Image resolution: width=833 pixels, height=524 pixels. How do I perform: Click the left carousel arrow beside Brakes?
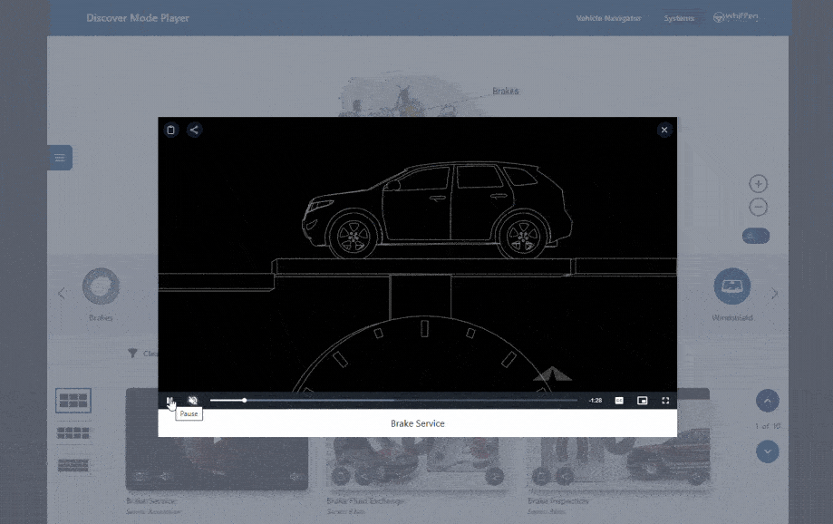click(61, 293)
